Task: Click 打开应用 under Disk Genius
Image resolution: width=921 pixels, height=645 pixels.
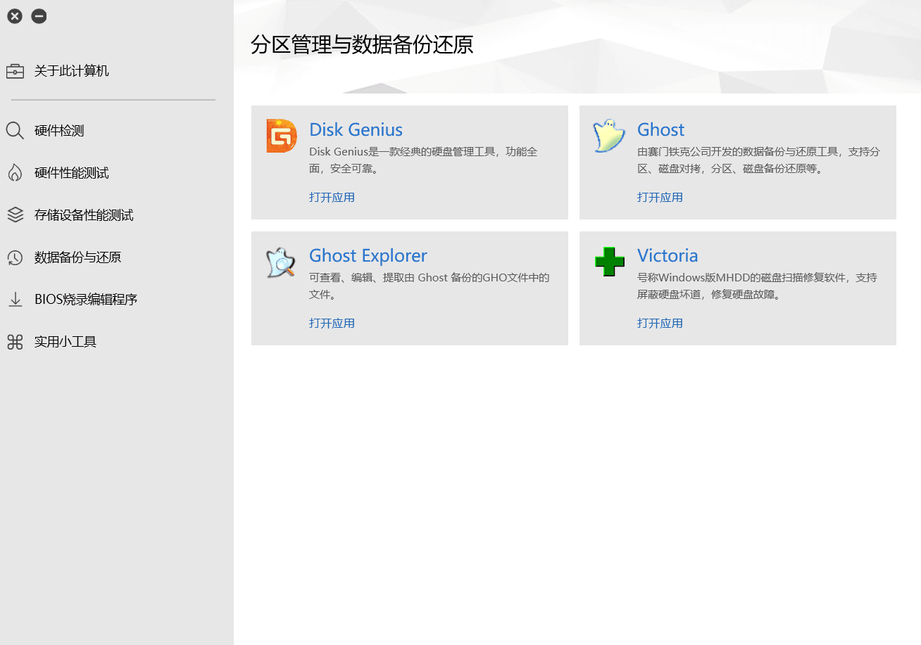Action: coord(332,197)
